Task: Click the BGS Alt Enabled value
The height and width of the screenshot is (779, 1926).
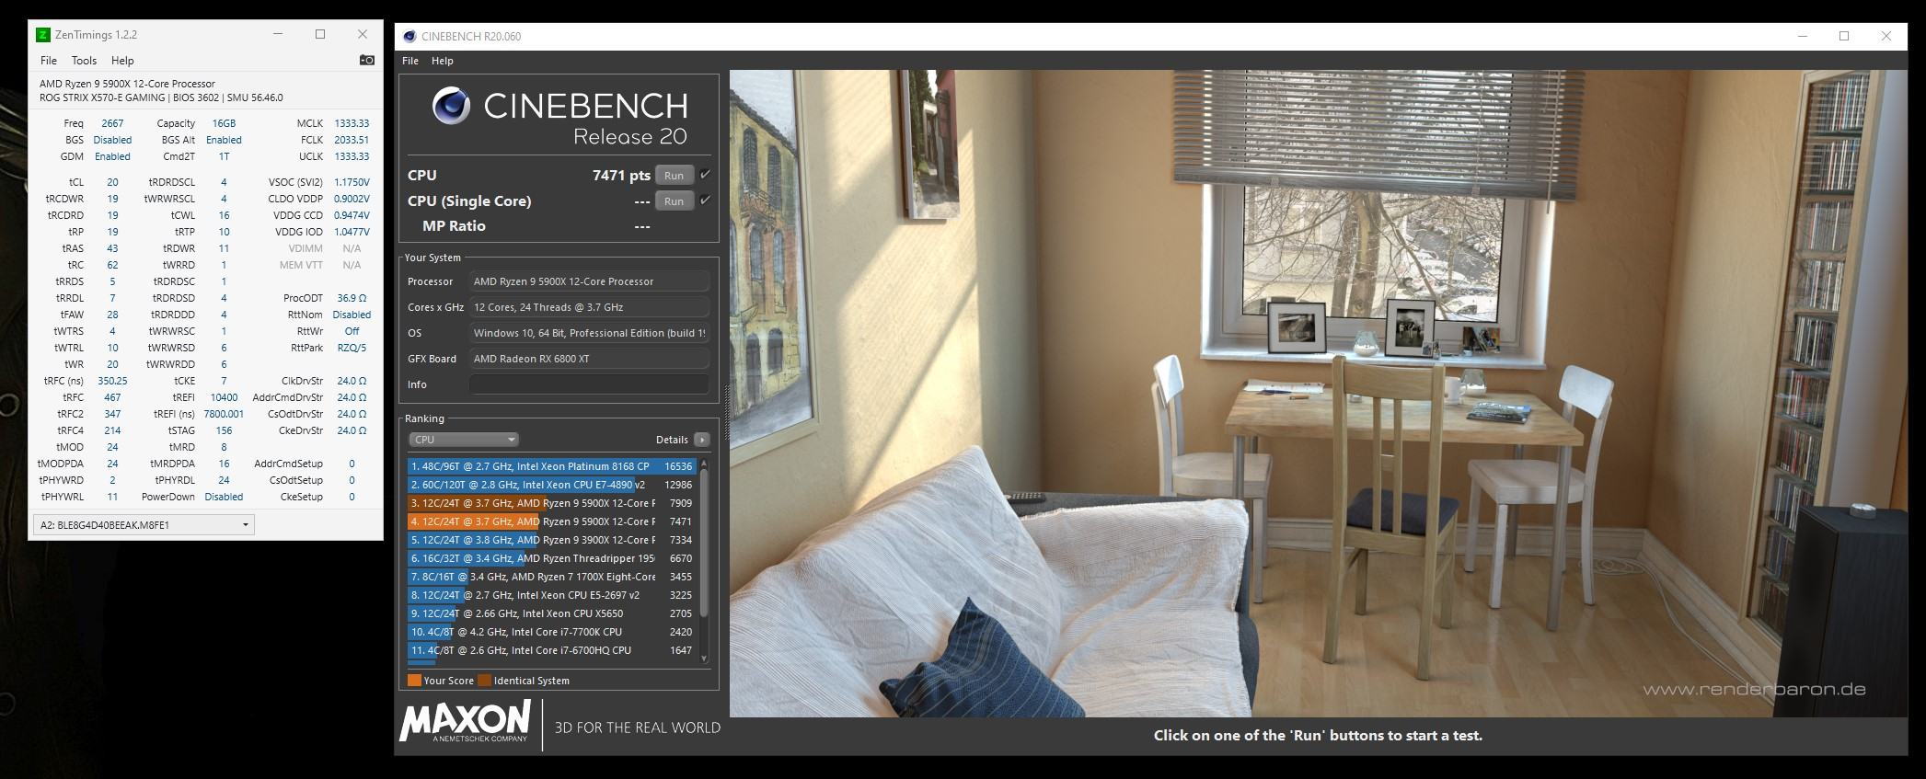Action: click(224, 140)
